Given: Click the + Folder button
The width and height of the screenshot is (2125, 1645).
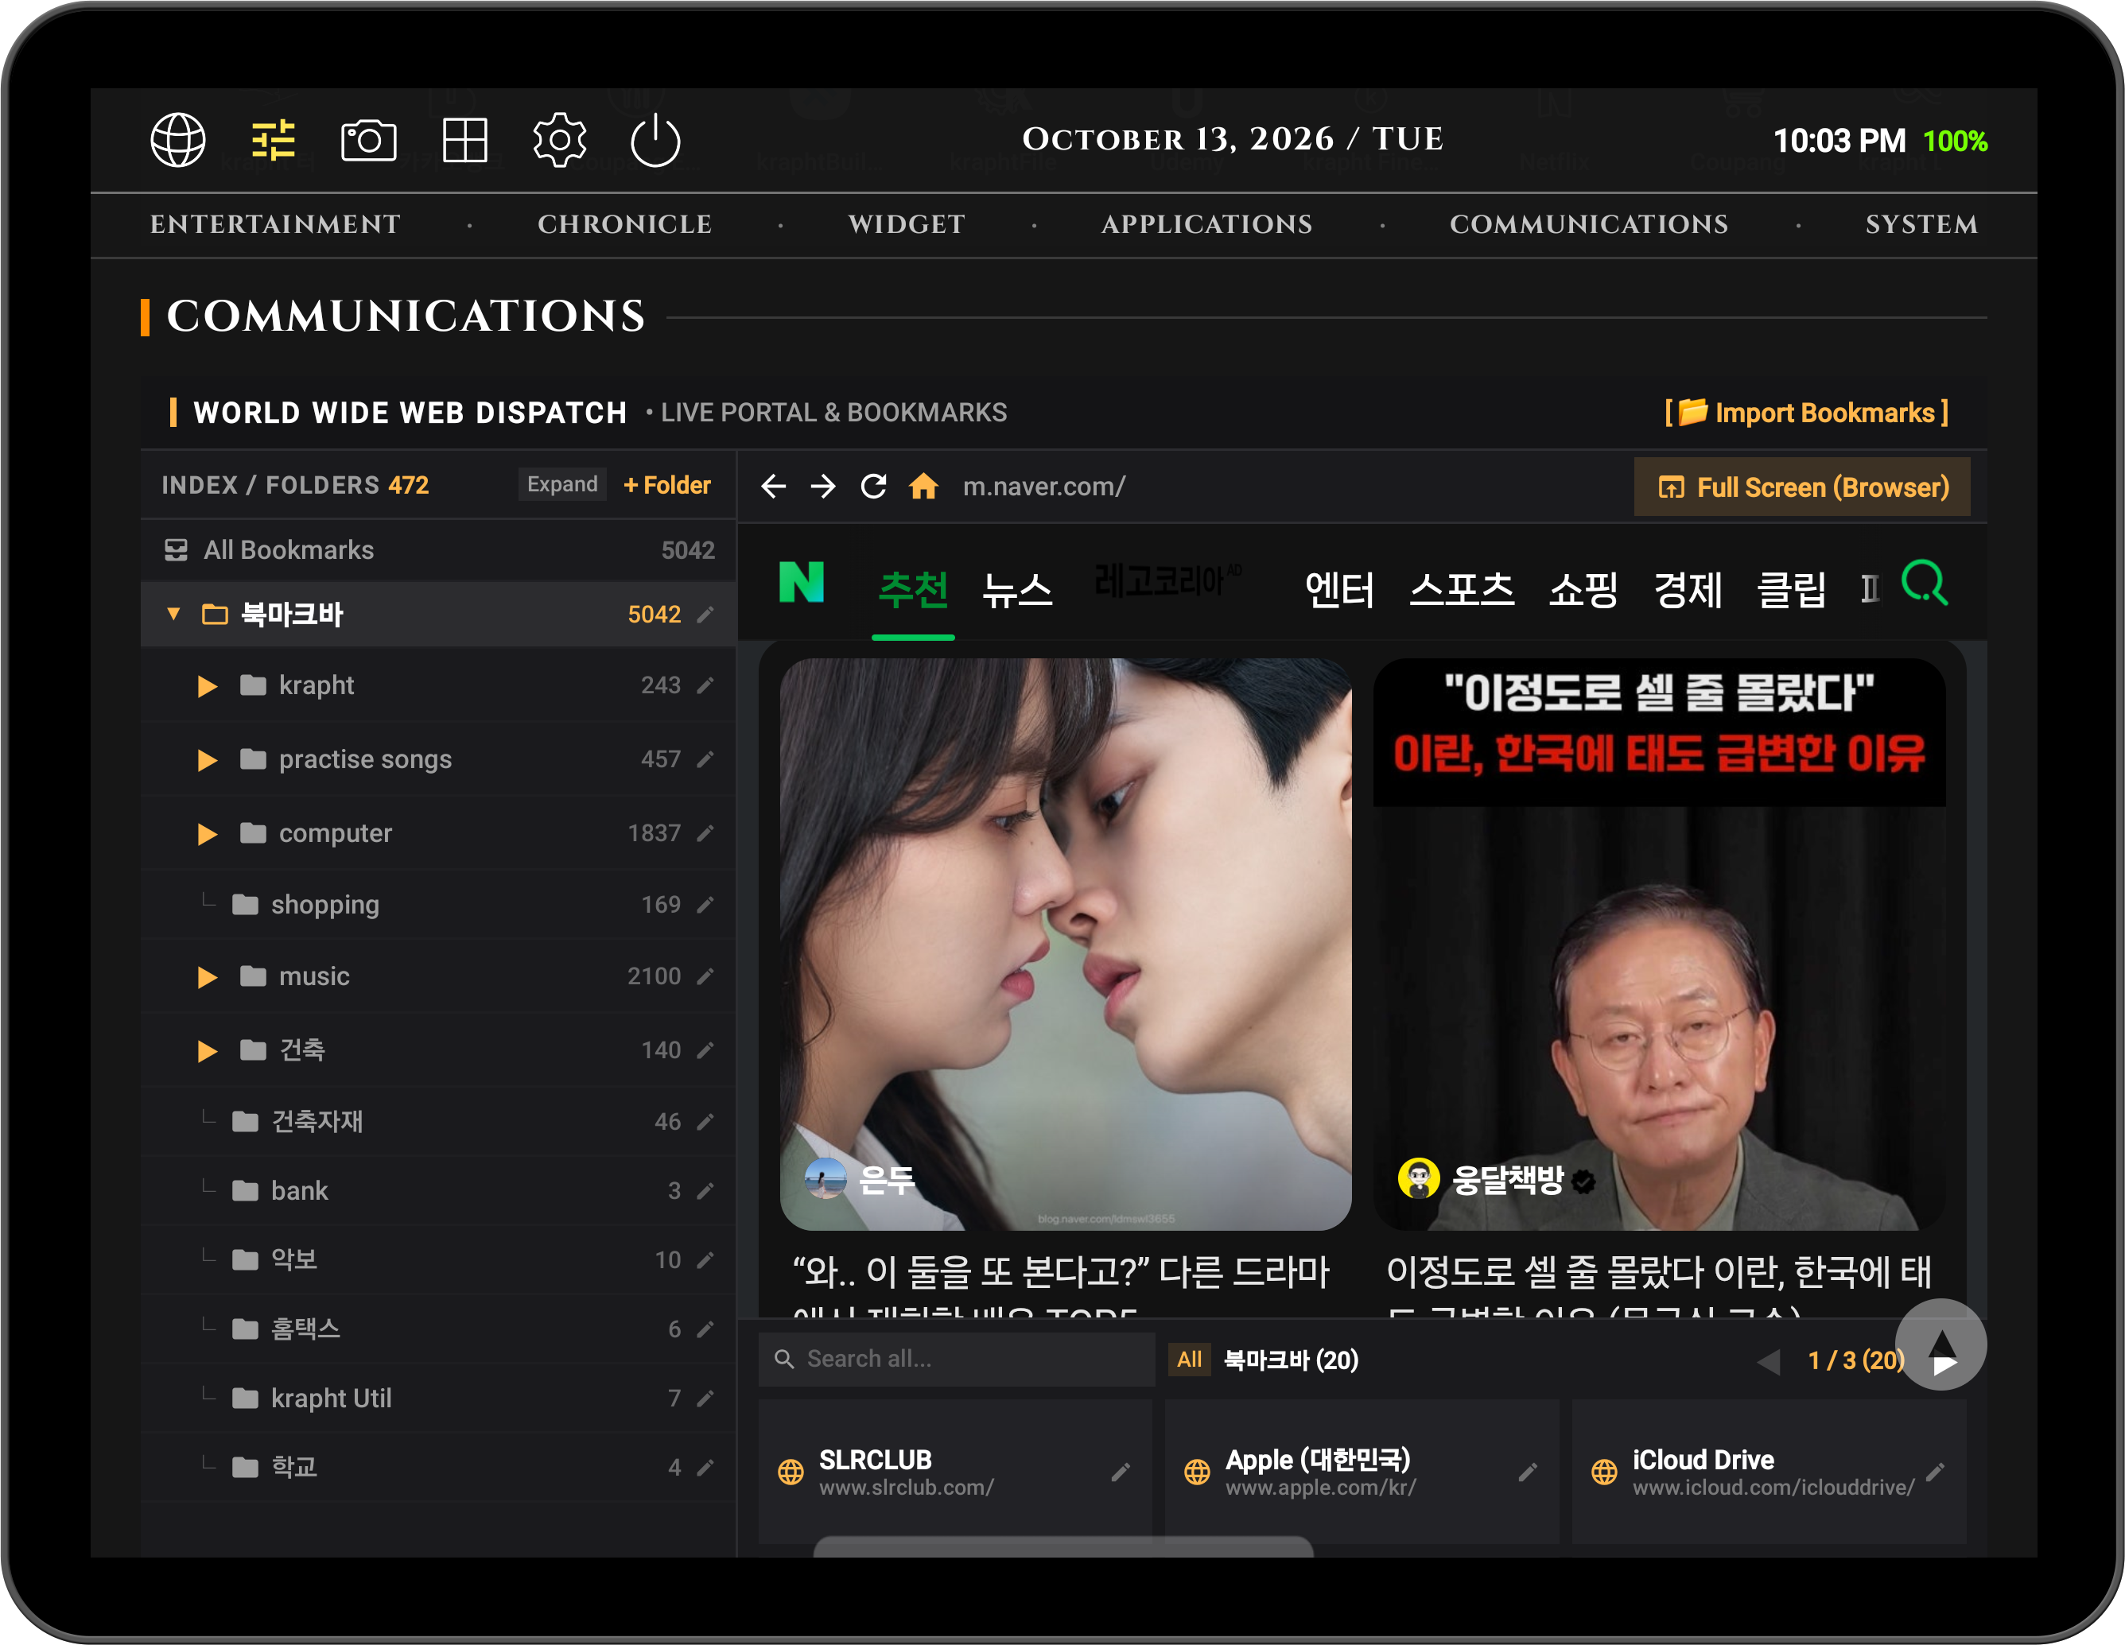Looking at the screenshot, I should point(666,484).
